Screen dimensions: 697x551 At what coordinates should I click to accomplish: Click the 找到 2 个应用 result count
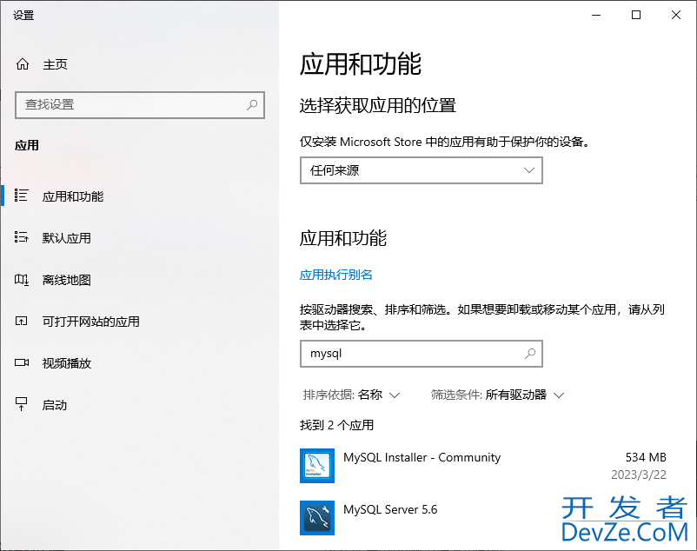(336, 425)
